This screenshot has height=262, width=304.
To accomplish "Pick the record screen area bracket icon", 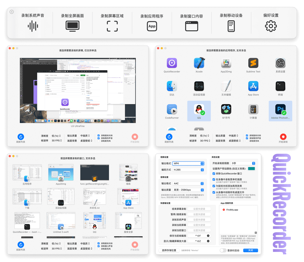I will pos(112,26).
